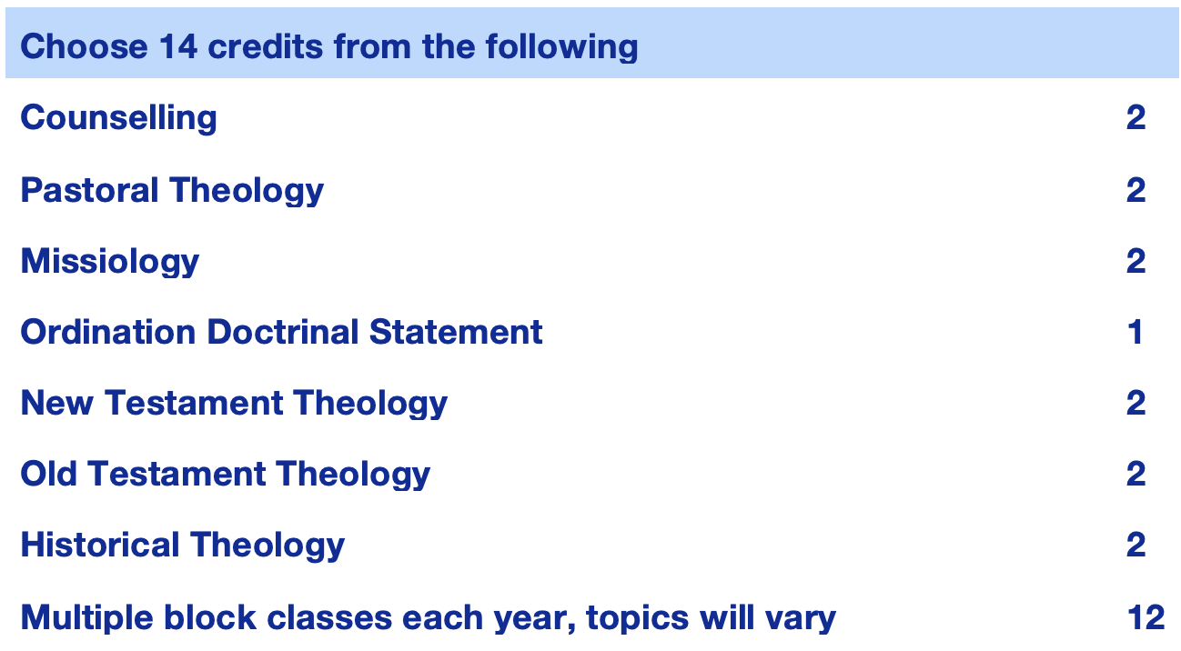
Task: Click the credit value for Counselling
Action: coord(1136,118)
